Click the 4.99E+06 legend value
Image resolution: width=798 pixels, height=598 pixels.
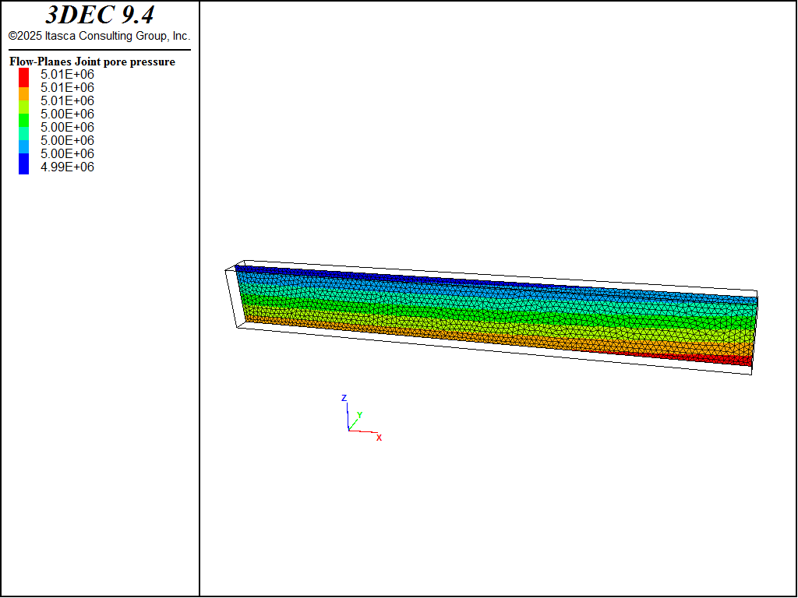click(x=67, y=167)
